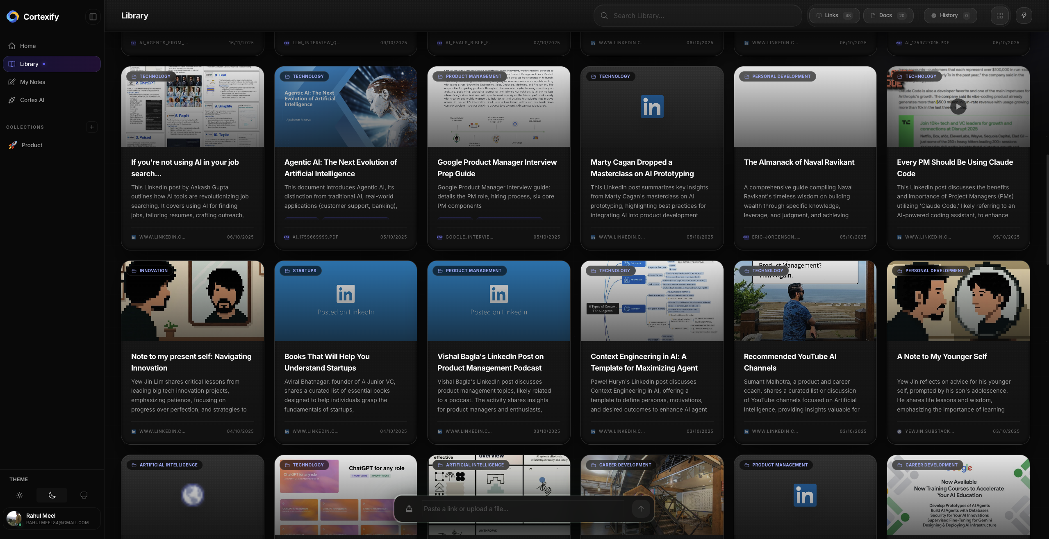Switch to dark theme moon icon
This screenshot has width=1049, height=539.
click(52, 495)
